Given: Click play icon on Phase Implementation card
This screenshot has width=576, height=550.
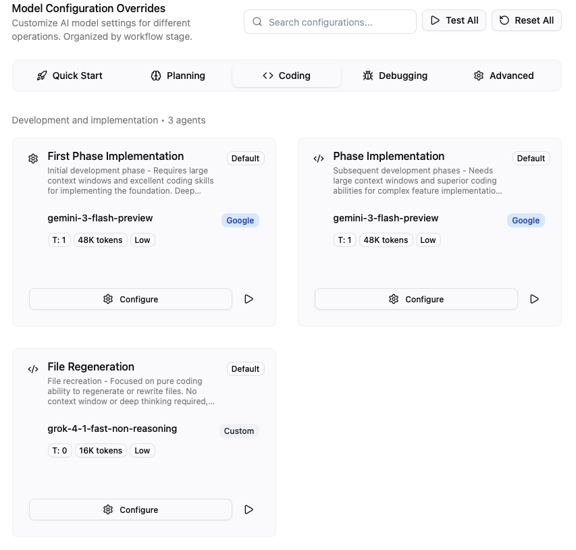Looking at the screenshot, I should [x=535, y=299].
